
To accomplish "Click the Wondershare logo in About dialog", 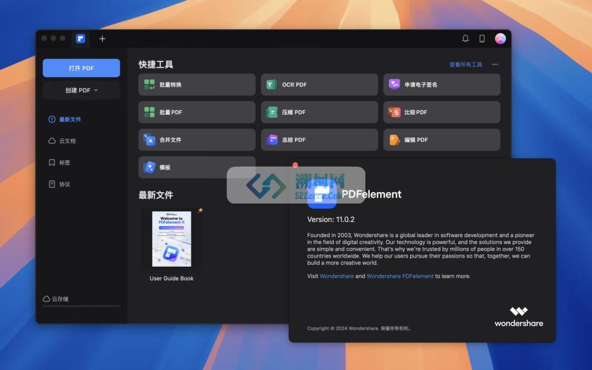I will [x=519, y=317].
